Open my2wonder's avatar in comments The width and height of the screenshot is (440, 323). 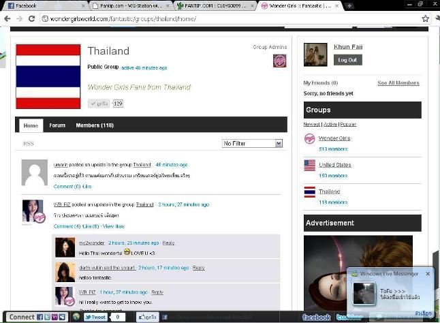(65, 247)
